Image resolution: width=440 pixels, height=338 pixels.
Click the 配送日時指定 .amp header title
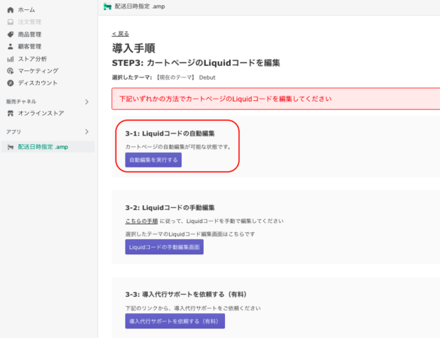pyautogui.click(x=141, y=6)
